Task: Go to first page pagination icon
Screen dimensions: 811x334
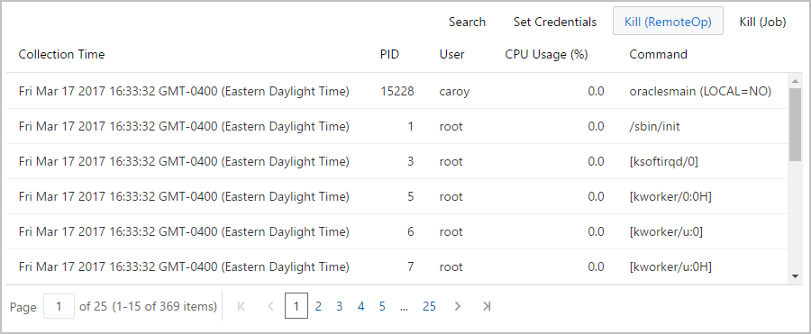Action: (241, 306)
